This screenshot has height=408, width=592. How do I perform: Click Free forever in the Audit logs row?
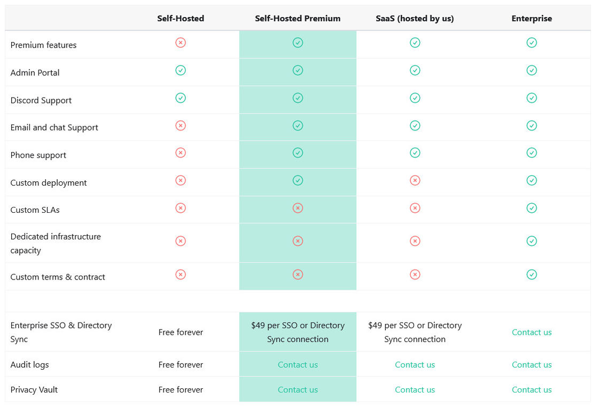coord(181,365)
